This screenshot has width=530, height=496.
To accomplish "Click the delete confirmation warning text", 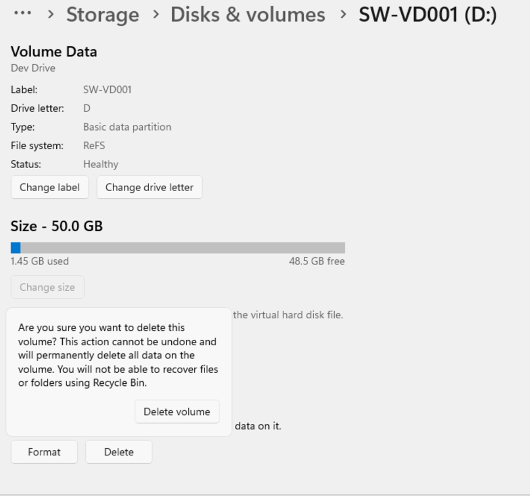I will coord(118,355).
